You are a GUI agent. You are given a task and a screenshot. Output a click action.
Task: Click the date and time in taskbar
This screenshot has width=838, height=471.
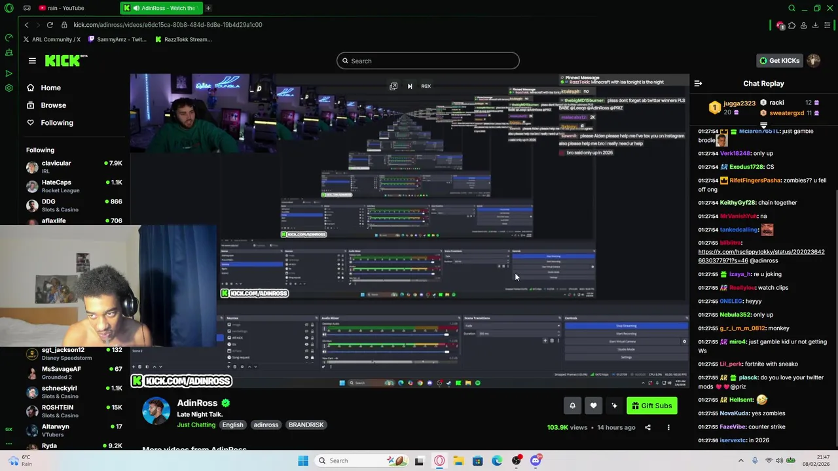(816, 461)
